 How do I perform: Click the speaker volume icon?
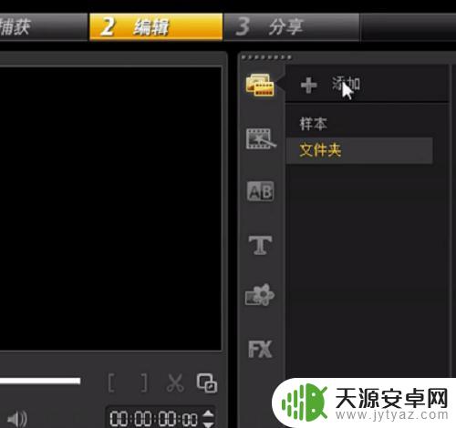[17, 419]
